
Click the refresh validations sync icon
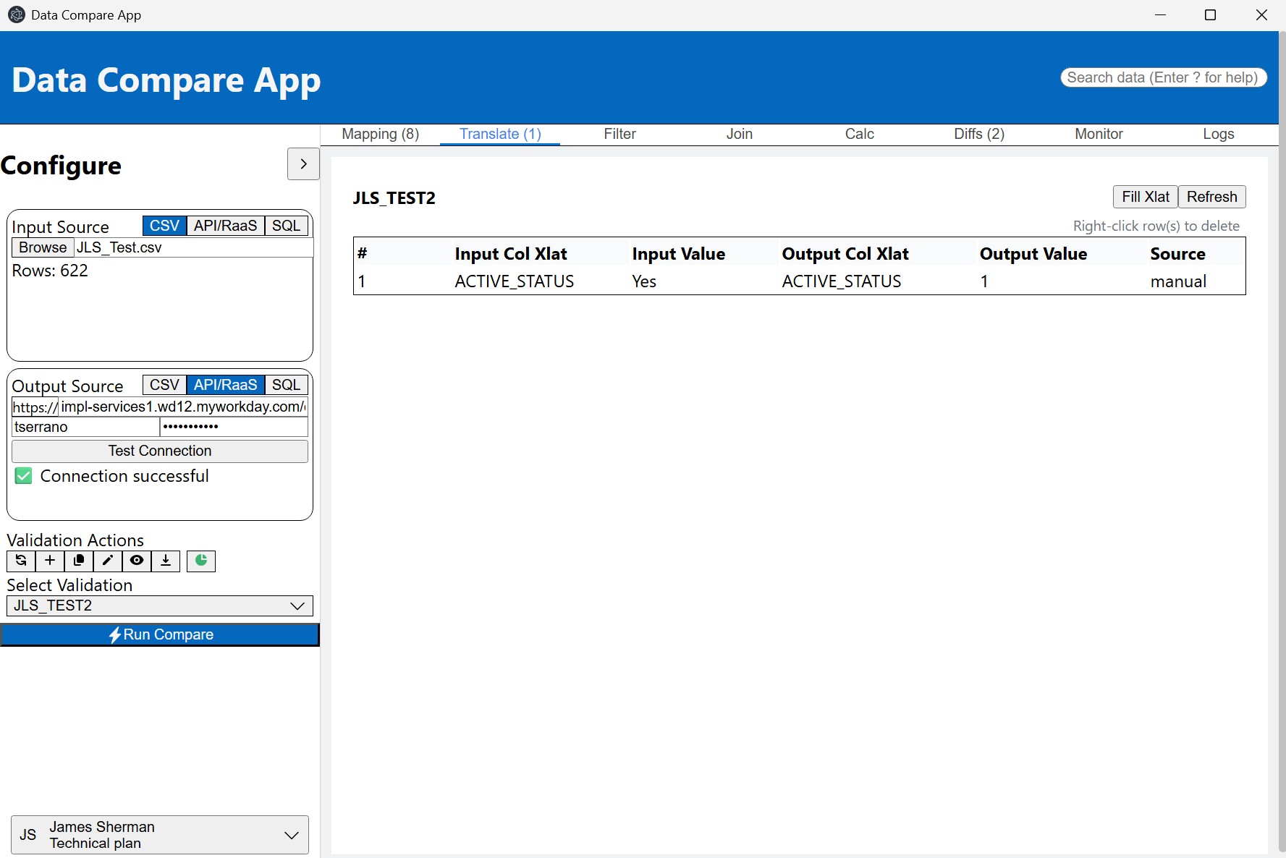point(21,561)
